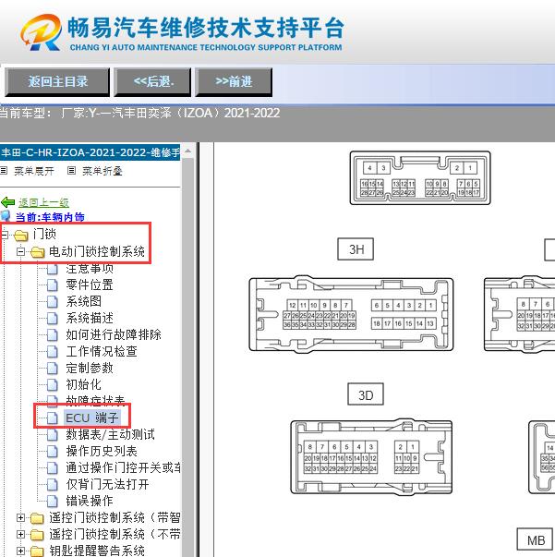Open the 工作情况检查 page

point(102,351)
